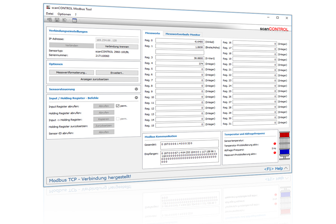336x224 pixels.
Task: Click the red Messwert-Protokollierung status indicator
Action: pyautogui.click(x=275, y=153)
